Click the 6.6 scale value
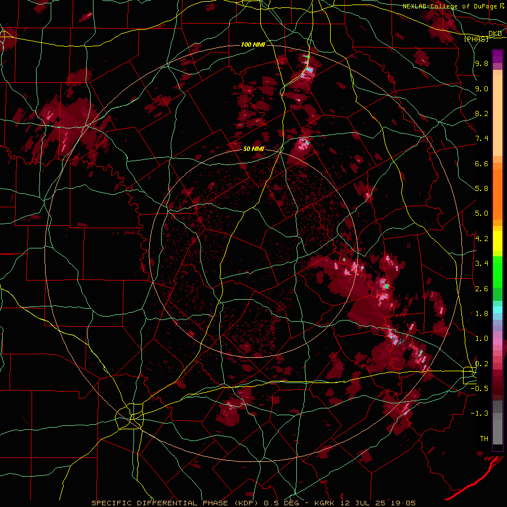507x507 pixels. click(482, 163)
